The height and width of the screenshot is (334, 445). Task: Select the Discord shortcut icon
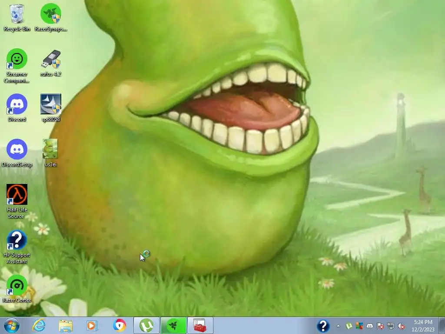pos(17,108)
